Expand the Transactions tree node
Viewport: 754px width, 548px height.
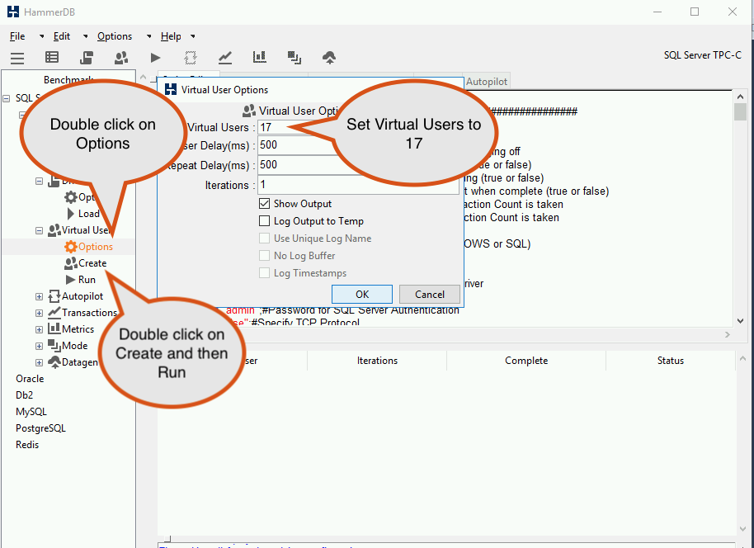coord(39,314)
